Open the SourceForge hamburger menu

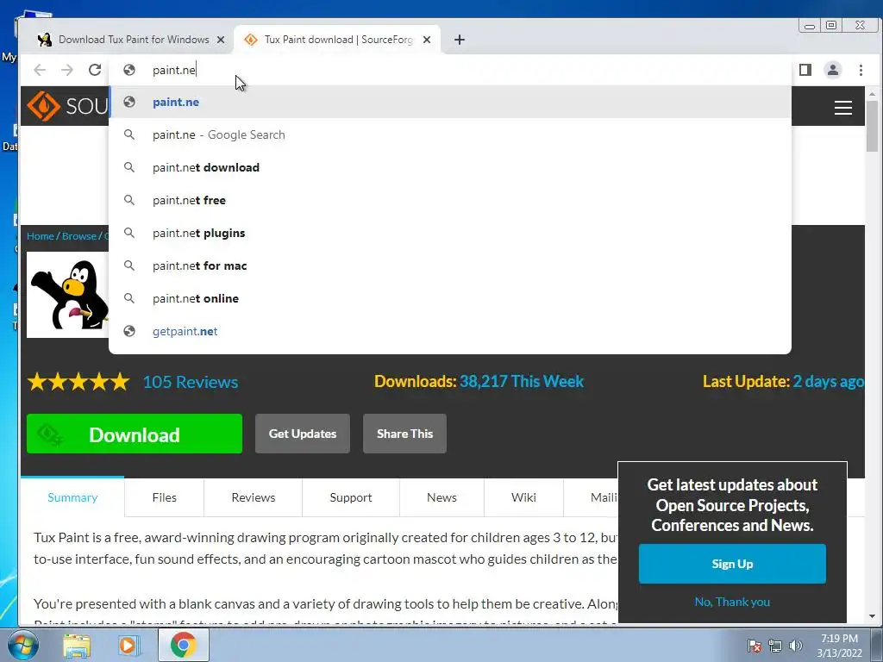pyautogui.click(x=842, y=107)
